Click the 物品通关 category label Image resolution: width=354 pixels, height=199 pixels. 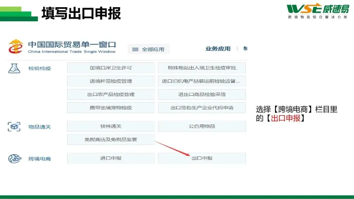pyautogui.click(x=40, y=127)
